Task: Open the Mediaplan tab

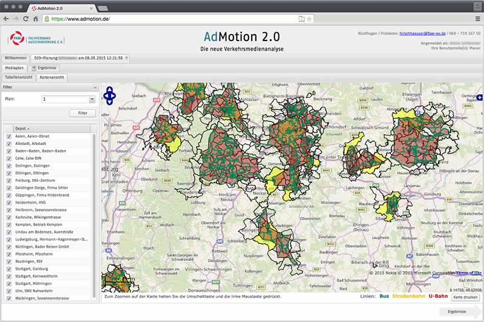Action: tap(14, 68)
